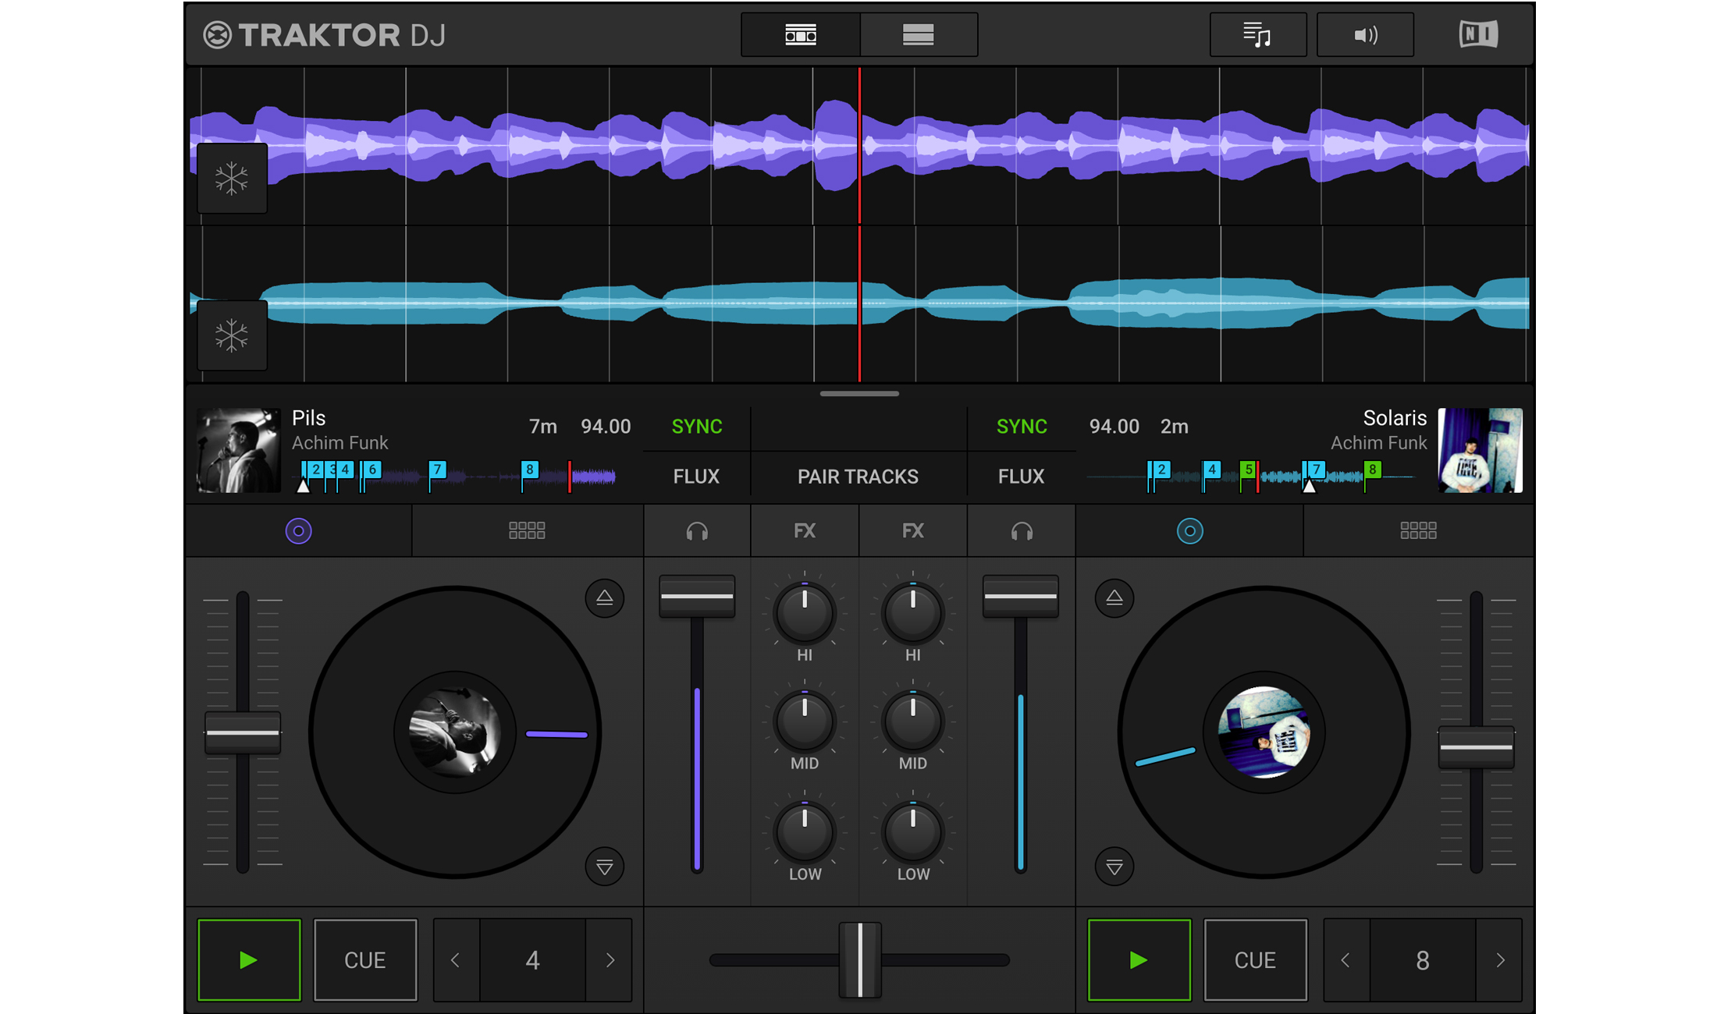Viewport: 1717px width, 1014px height.
Task: Click the Native Instruments logo icon
Action: tap(1478, 34)
